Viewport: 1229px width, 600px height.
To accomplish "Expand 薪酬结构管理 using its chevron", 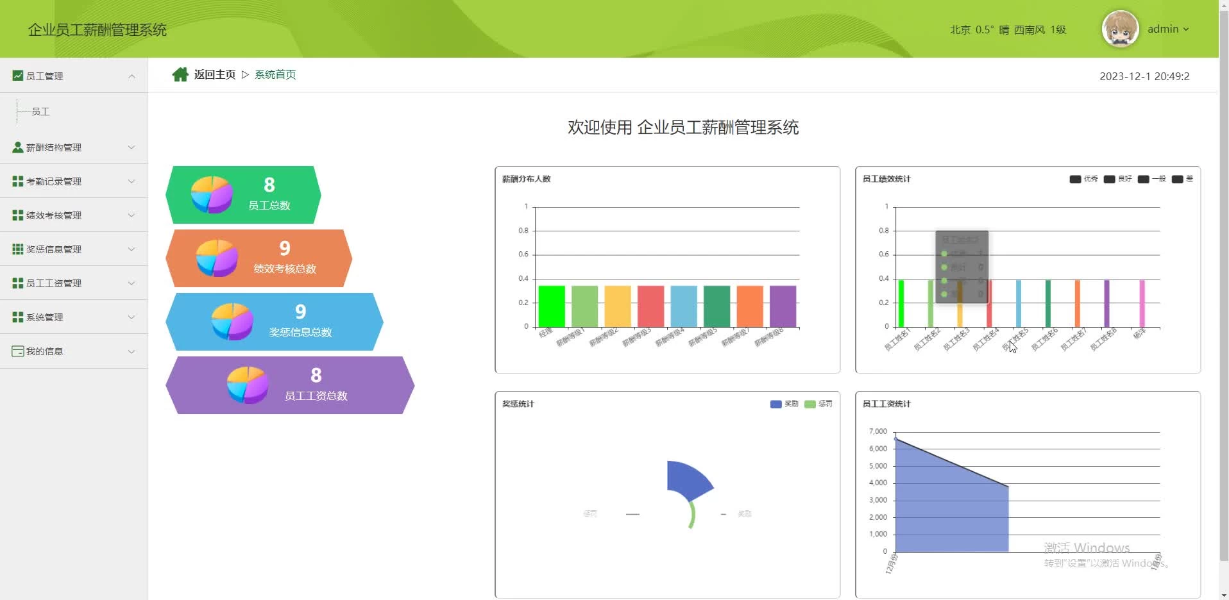I will pos(131,147).
